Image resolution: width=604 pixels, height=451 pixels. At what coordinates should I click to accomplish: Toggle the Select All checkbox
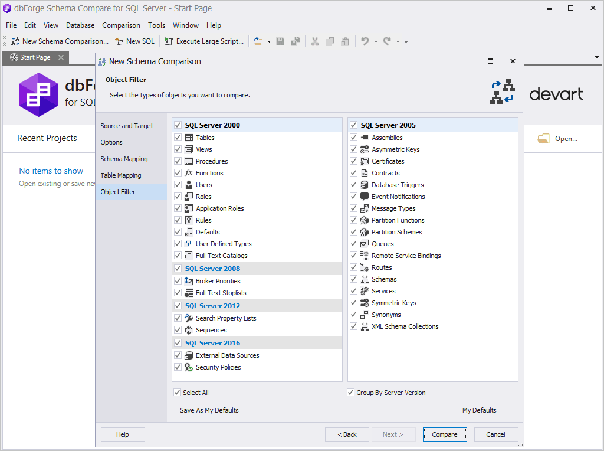(x=177, y=393)
